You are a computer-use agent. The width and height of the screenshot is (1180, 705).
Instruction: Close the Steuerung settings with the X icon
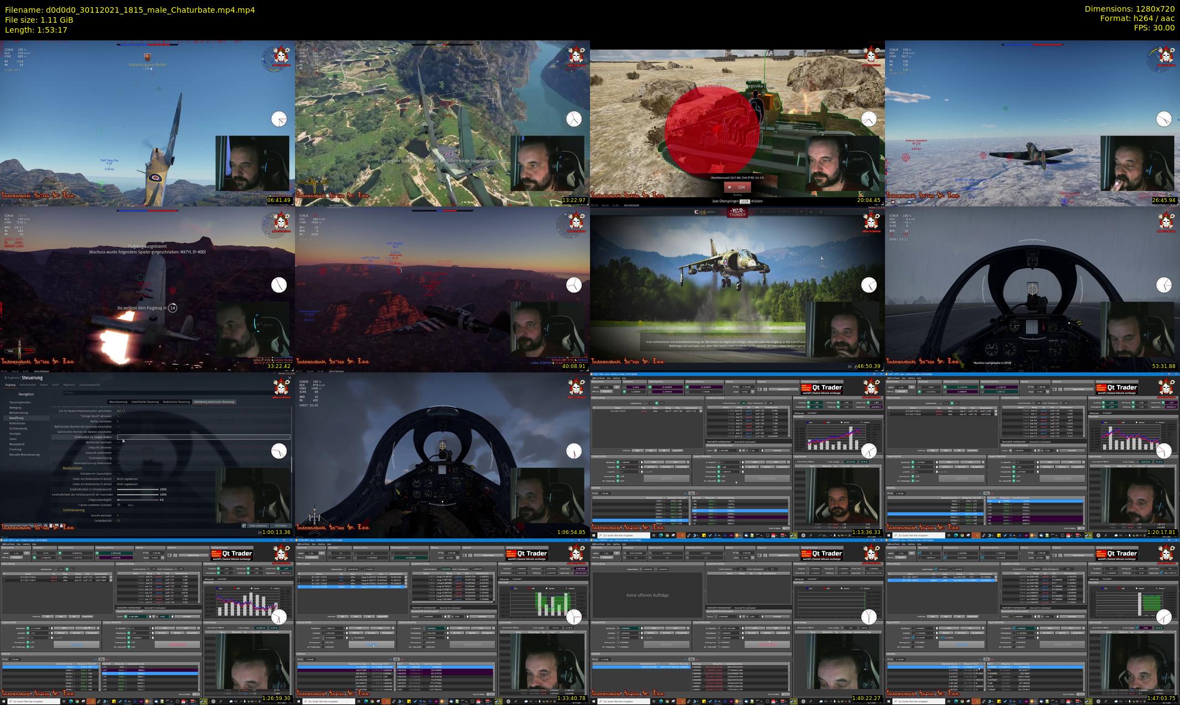[x=289, y=377]
